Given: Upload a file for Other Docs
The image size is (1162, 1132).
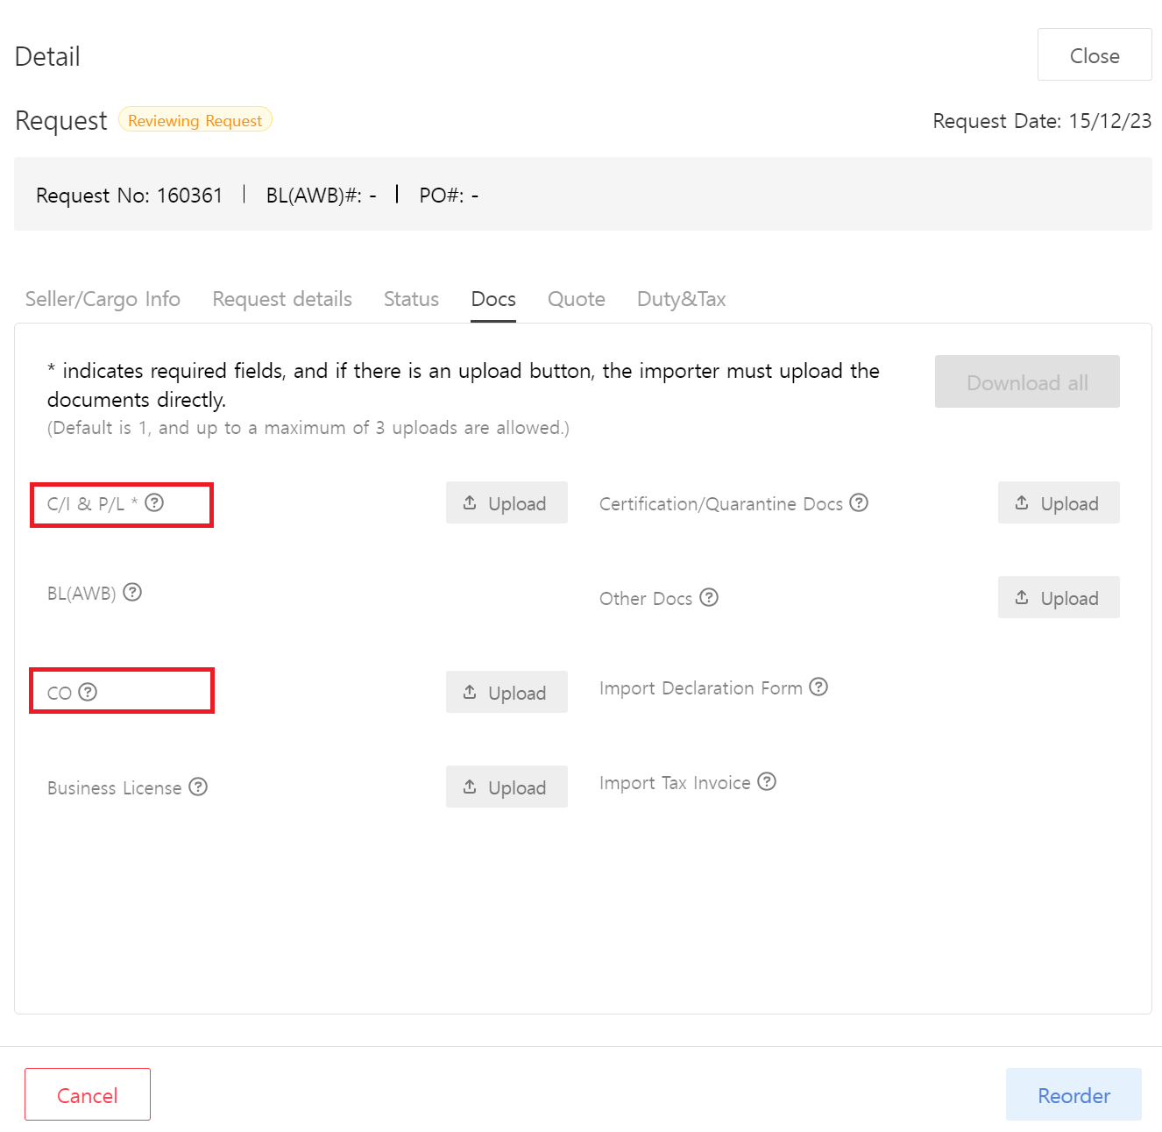Looking at the screenshot, I should [x=1058, y=597].
